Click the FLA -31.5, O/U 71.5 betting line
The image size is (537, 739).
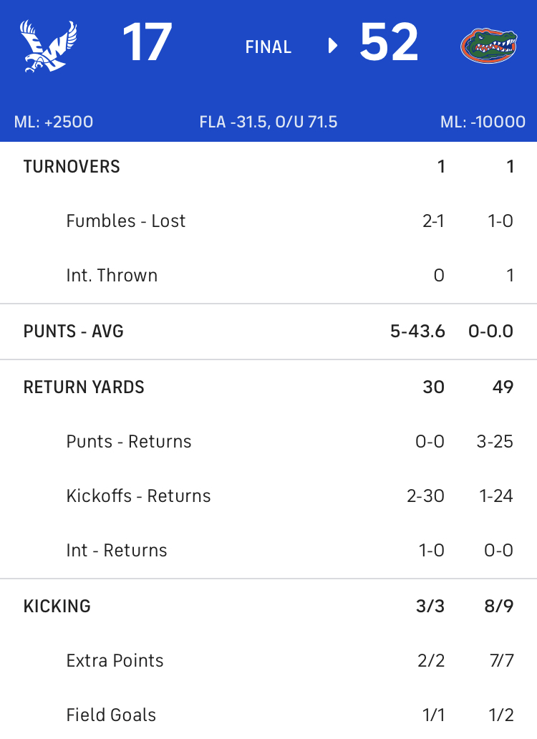click(x=268, y=122)
